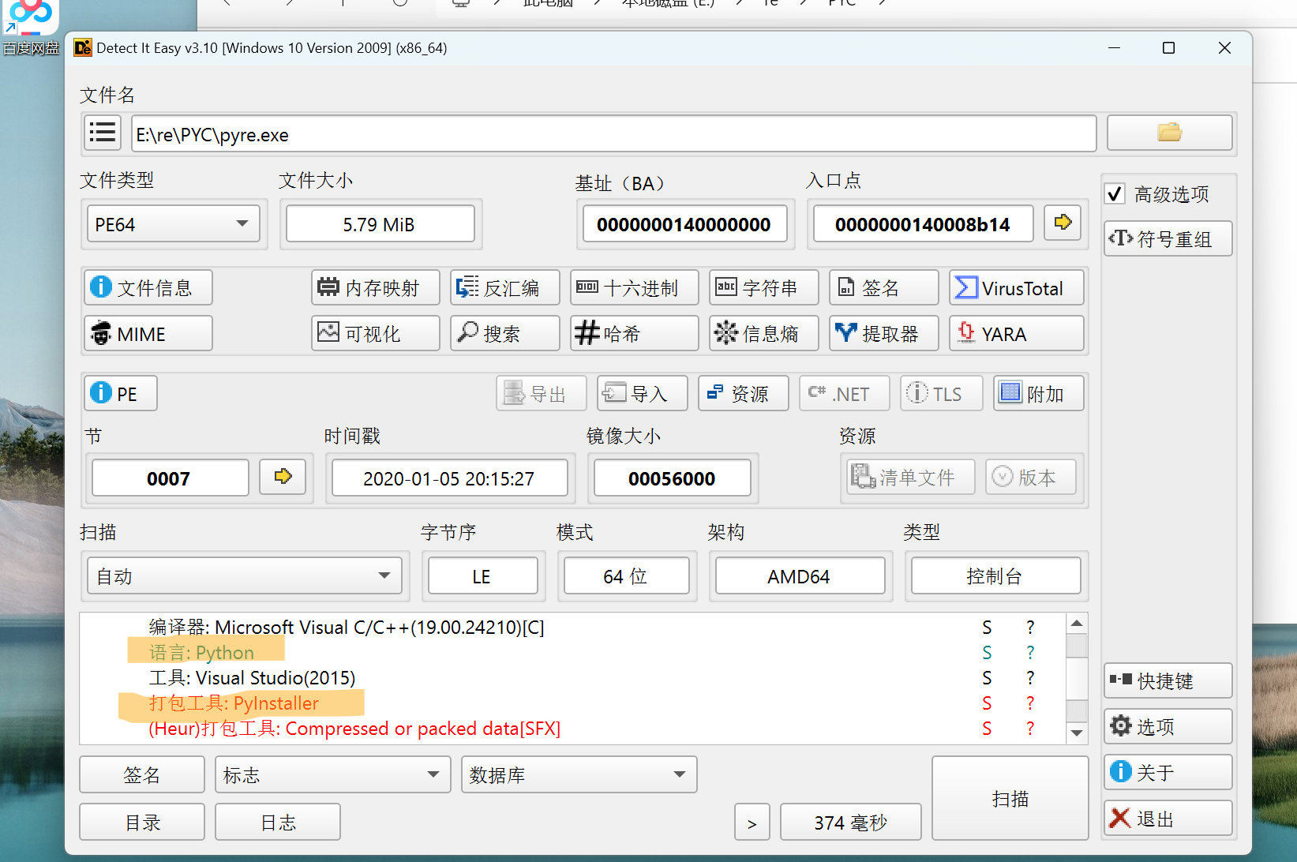
Task: Click the 模式 64 位 field
Action: point(627,575)
